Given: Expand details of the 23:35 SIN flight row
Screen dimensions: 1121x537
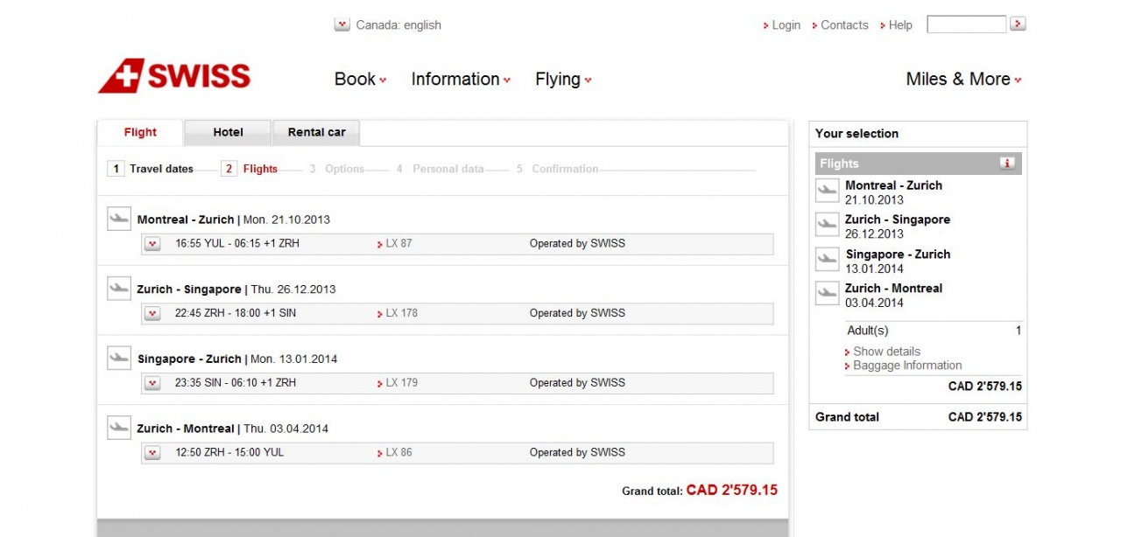Looking at the screenshot, I should click(x=152, y=383).
